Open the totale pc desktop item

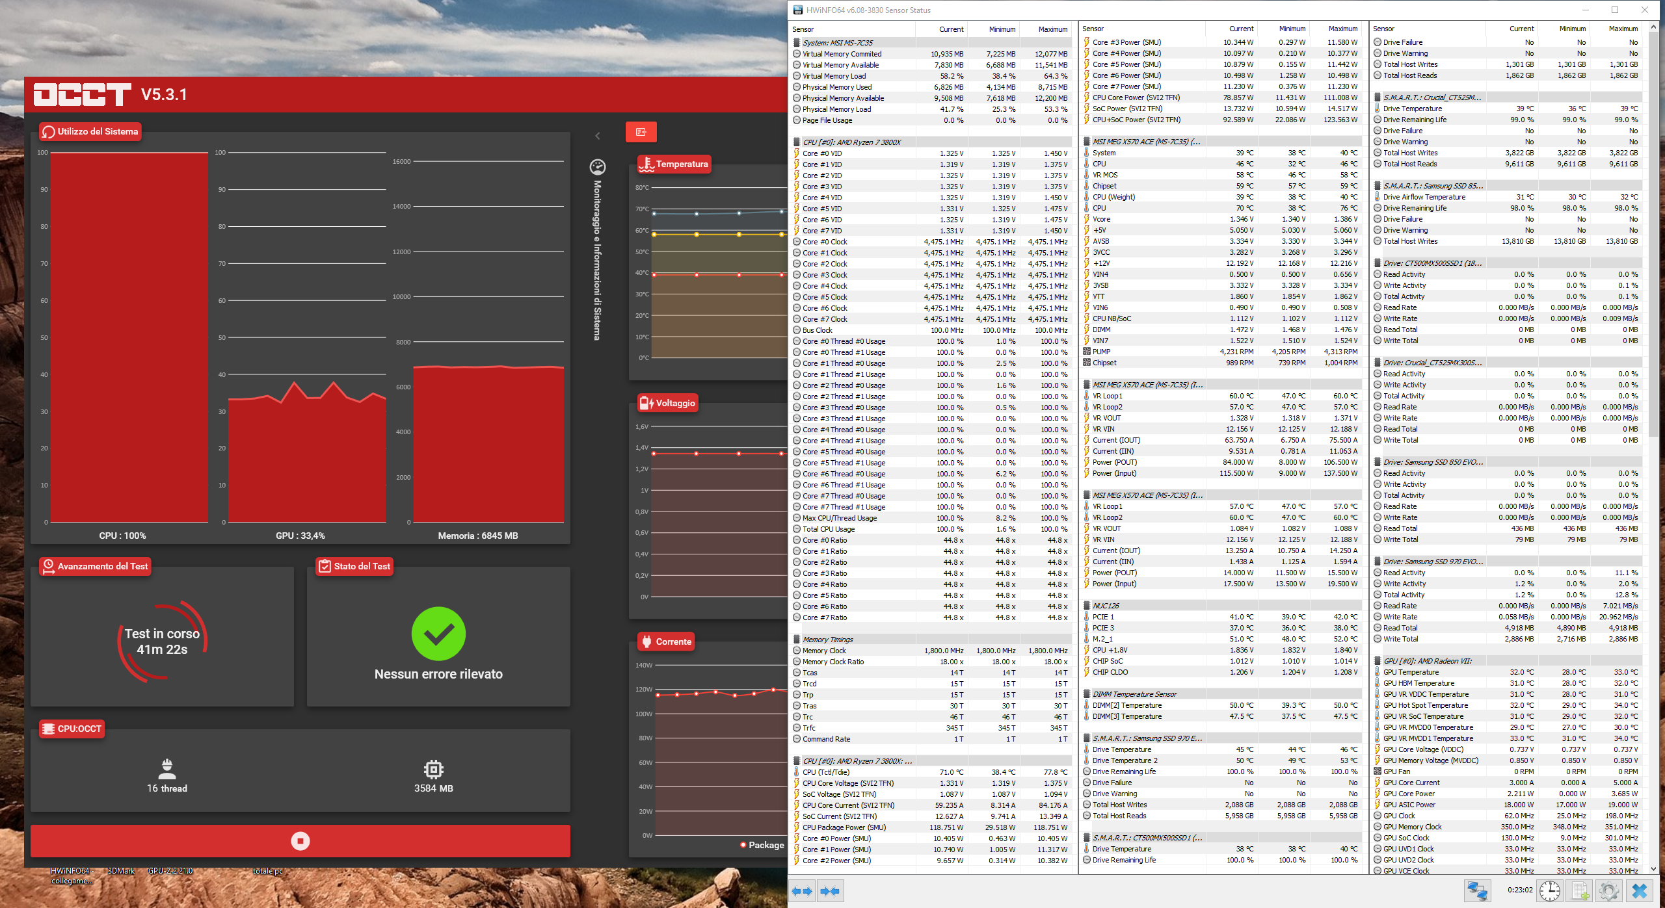[268, 871]
